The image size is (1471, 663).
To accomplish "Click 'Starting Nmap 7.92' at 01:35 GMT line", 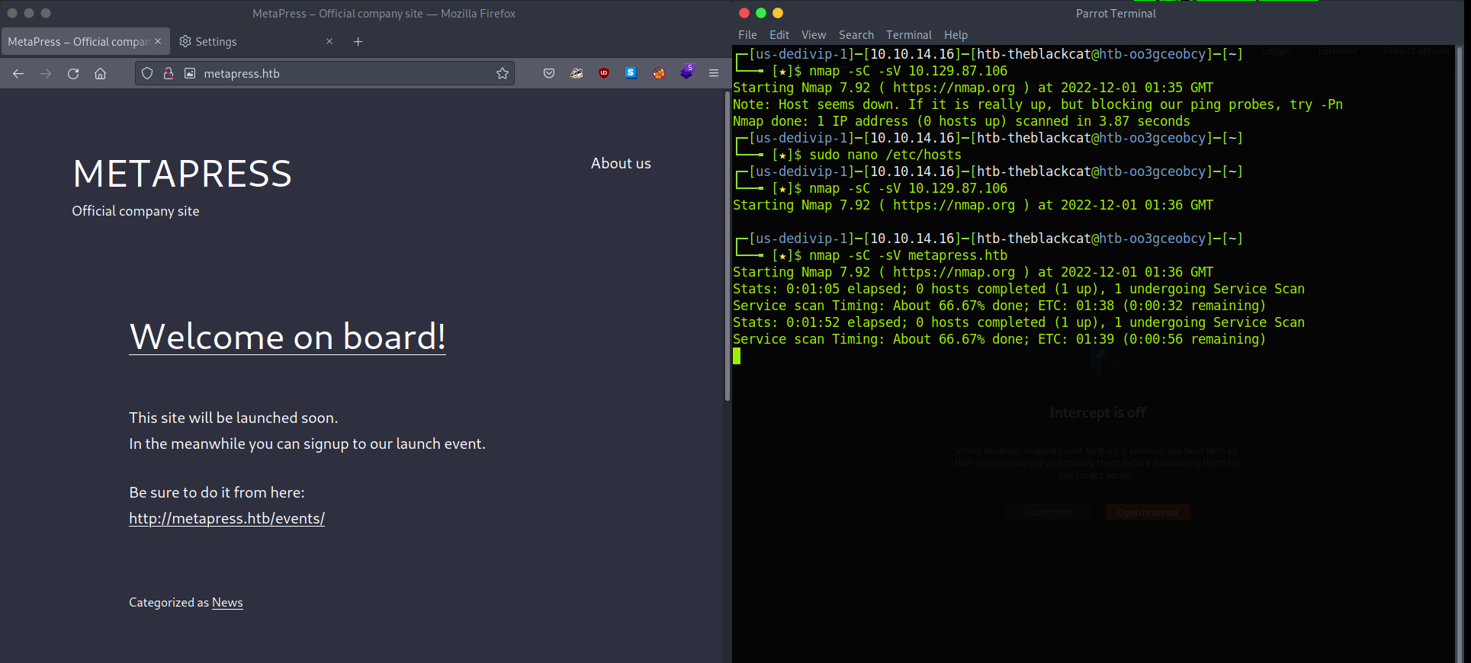I will [973, 88].
